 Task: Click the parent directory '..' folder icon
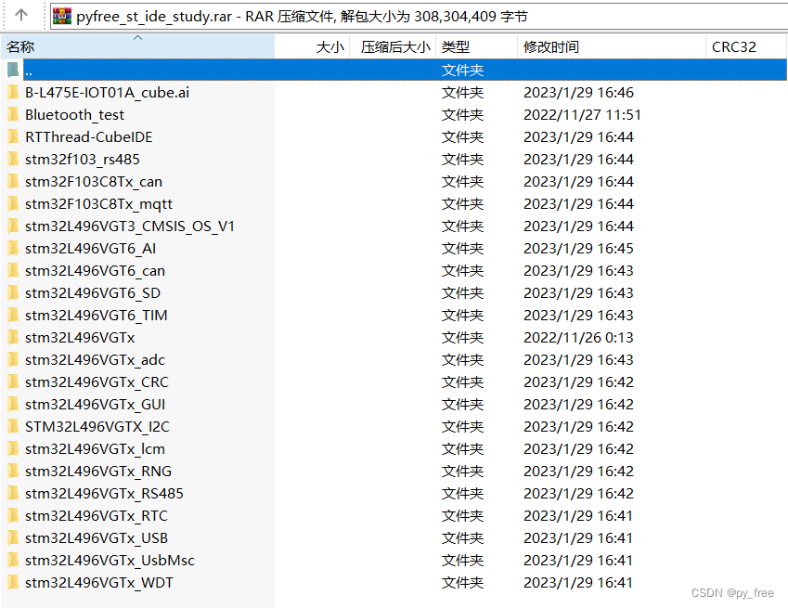coord(13,70)
